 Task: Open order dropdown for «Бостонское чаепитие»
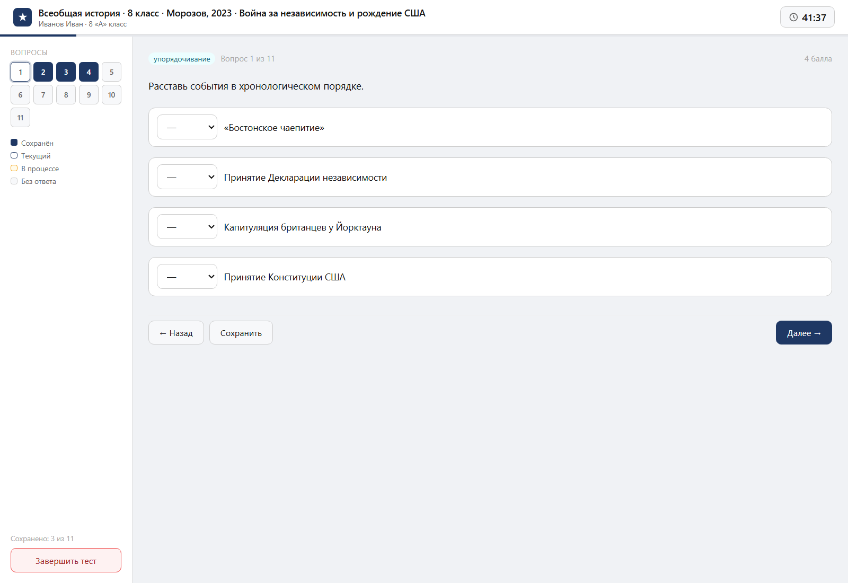pyautogui.click(x=187, y=127)
